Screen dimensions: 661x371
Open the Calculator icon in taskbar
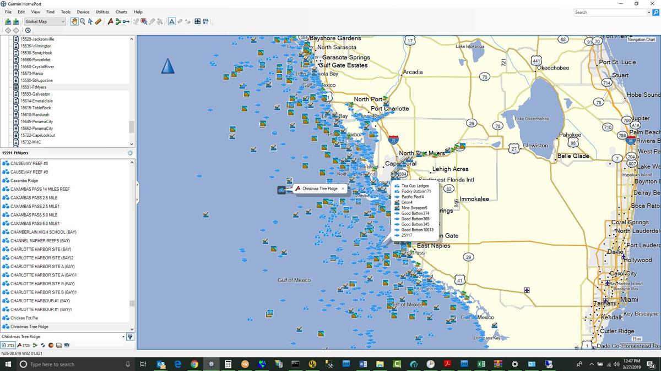pos(228,364)
